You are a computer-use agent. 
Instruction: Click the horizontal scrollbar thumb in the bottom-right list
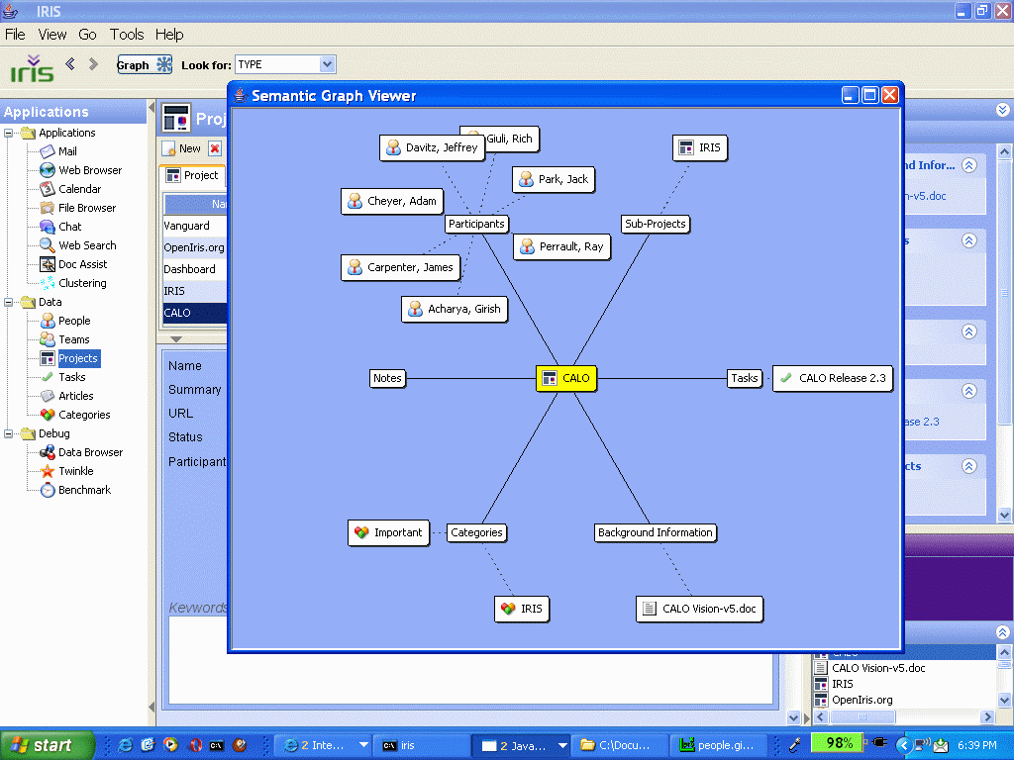click(862, 716)
